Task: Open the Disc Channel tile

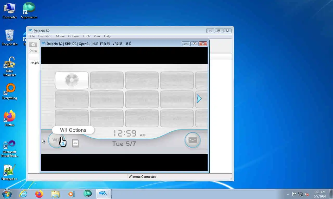Action: (72, 80)
